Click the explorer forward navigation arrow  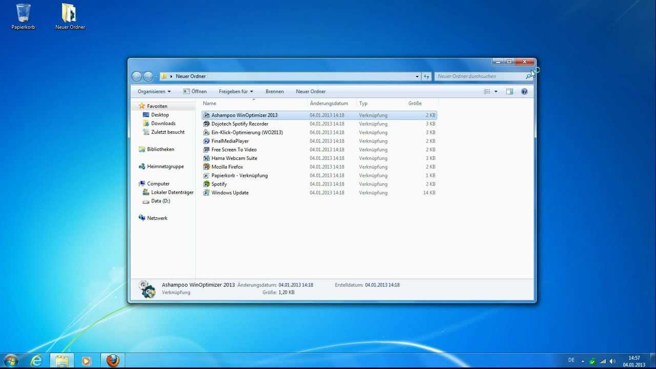[148, 76]
